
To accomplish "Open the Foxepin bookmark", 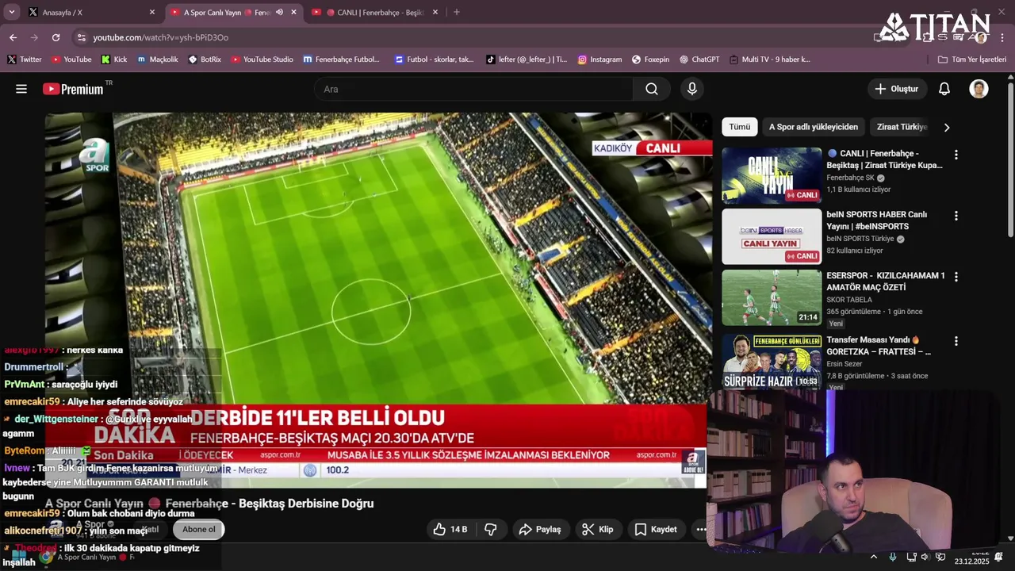I will 650,59.
